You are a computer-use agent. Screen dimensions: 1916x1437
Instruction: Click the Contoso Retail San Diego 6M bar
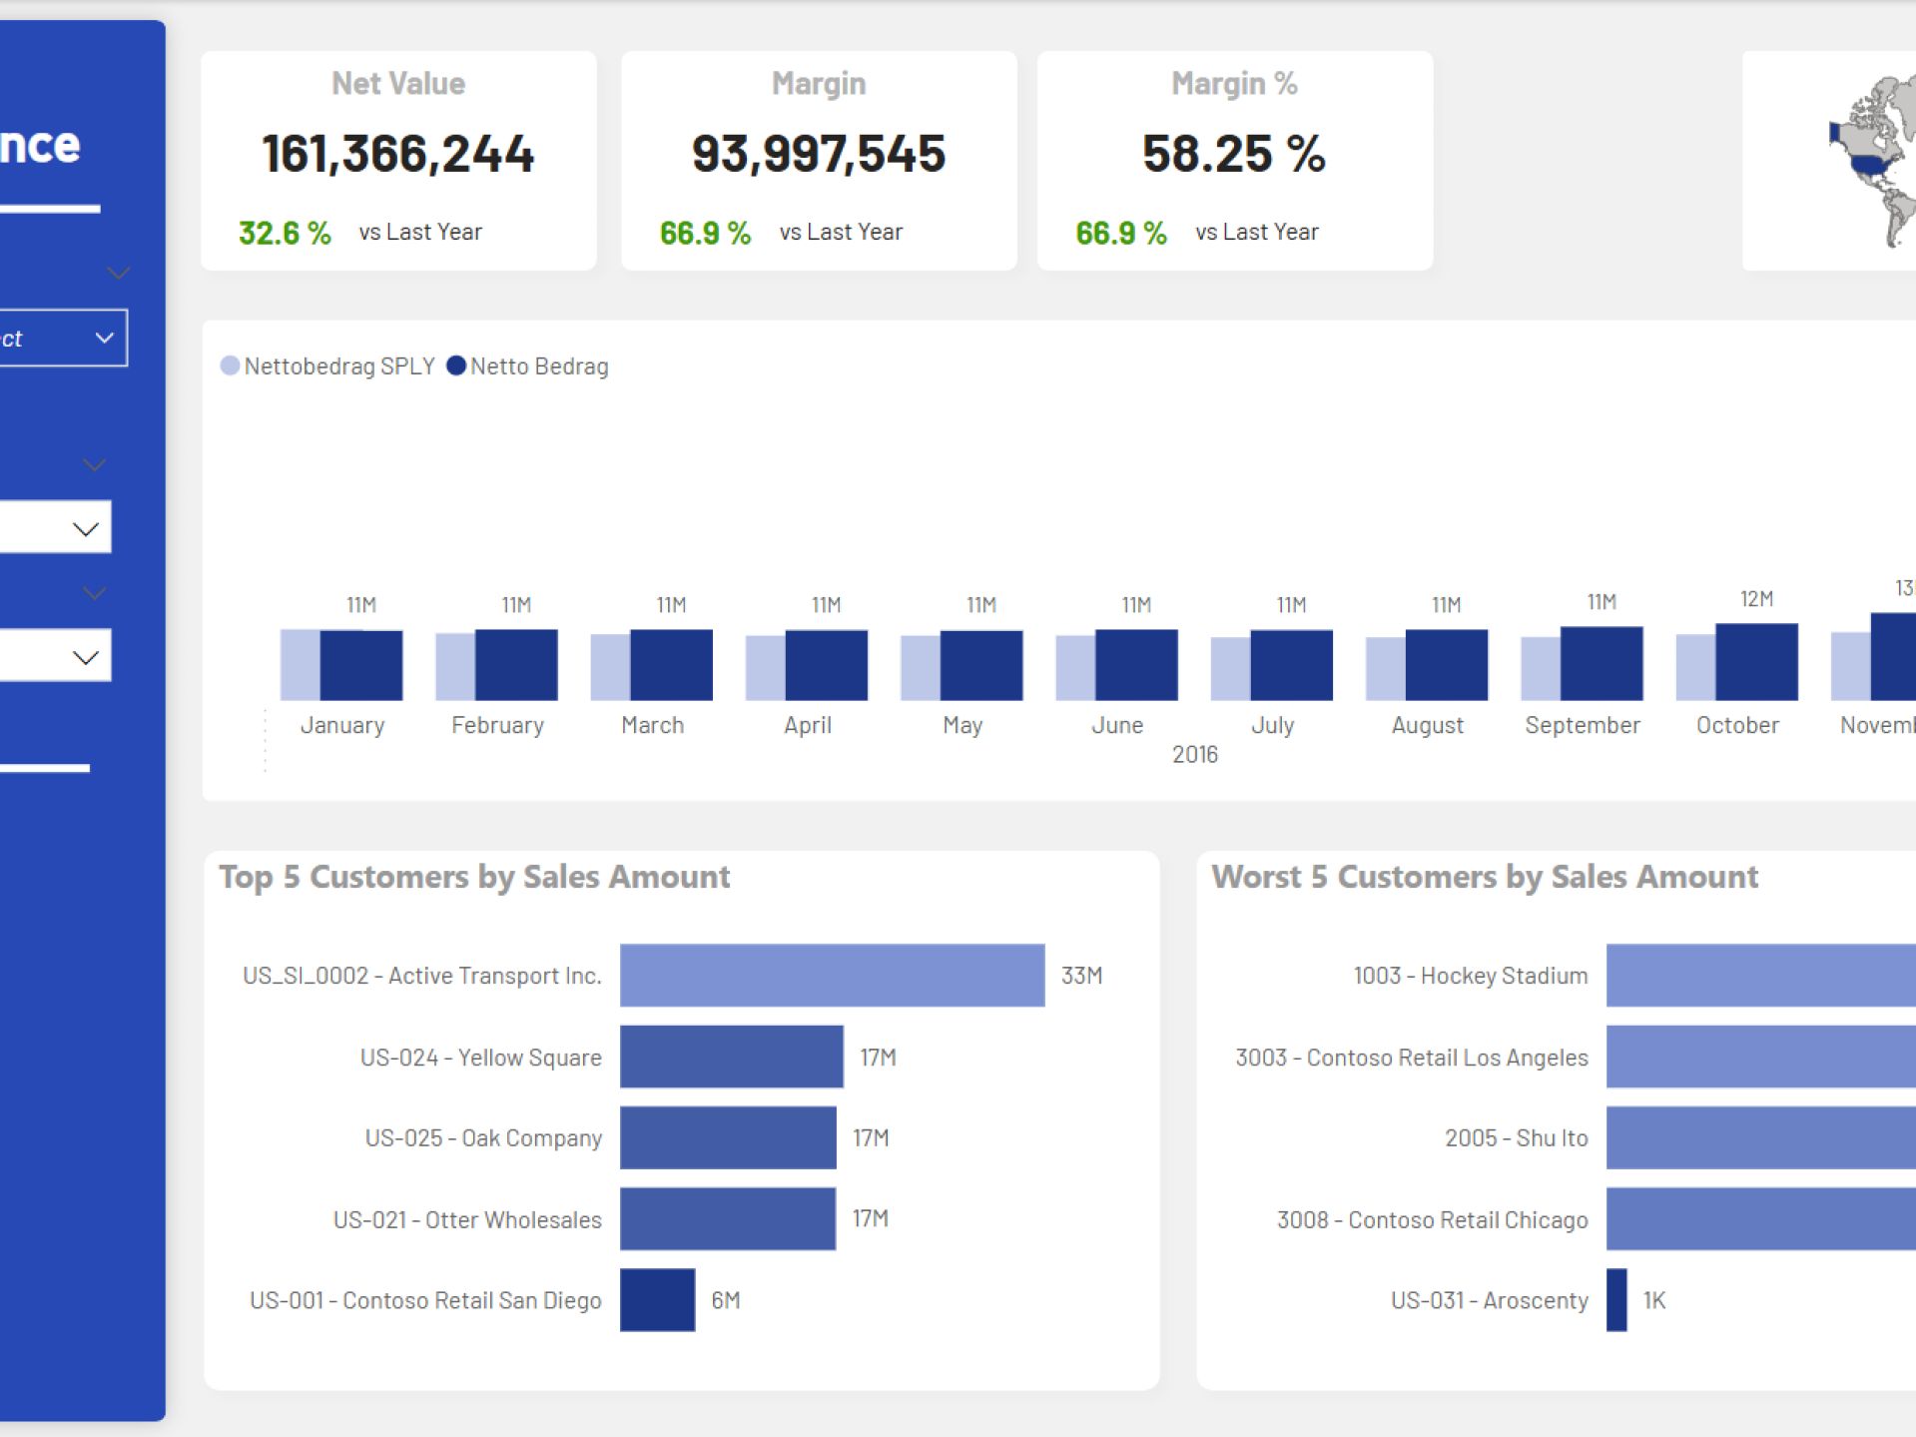pos(657,1299)
